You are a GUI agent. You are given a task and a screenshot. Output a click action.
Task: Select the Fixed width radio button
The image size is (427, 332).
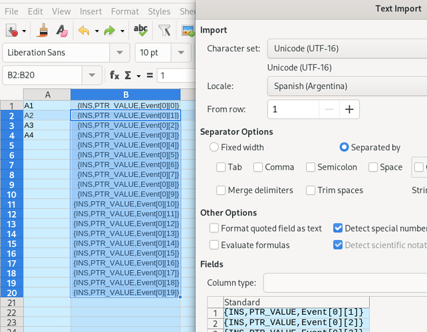pyautogui.click(x=213, y=147)
